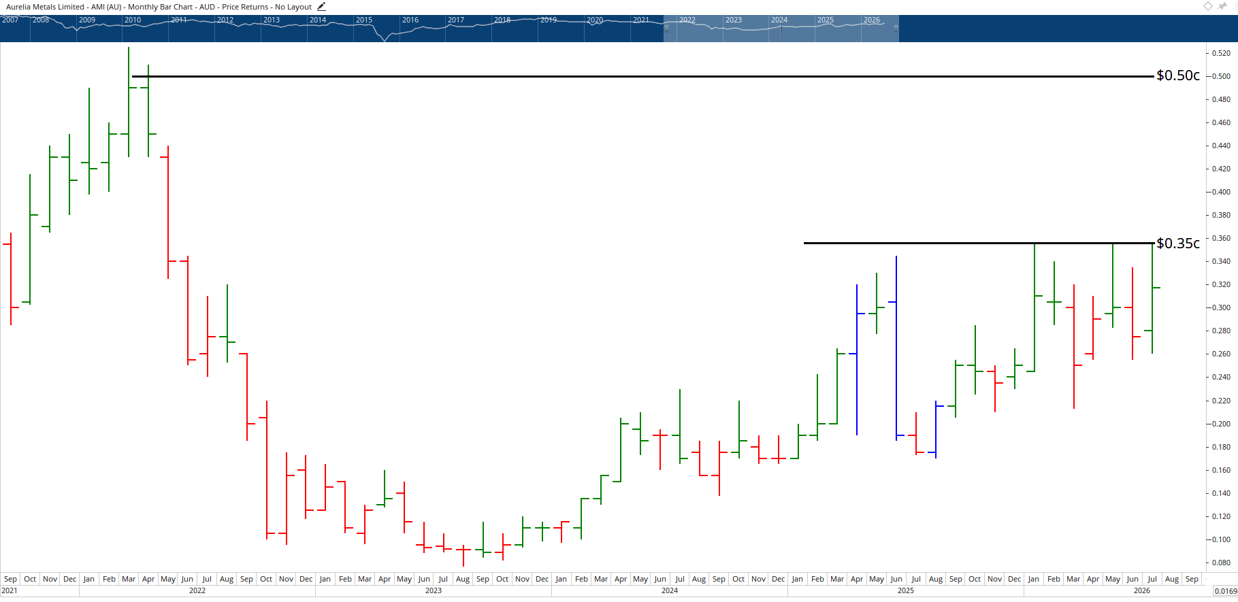Image resolution: width=1238 pixels, height=602 pixels.
Task: Click the 0.100 price axis label
Action: [x=1221, y=539]
